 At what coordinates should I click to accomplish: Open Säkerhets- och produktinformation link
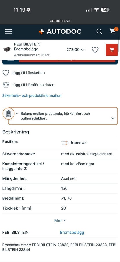click(x=32, y=95)
